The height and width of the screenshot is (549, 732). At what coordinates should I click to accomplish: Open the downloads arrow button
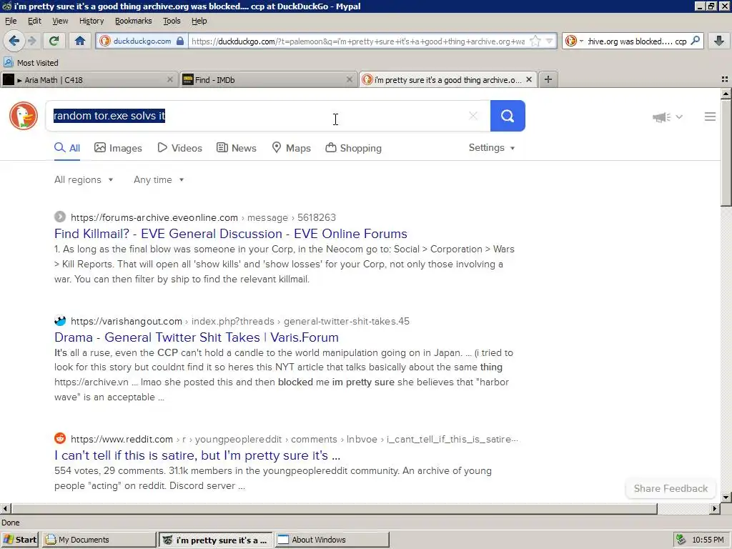point(719,41)
